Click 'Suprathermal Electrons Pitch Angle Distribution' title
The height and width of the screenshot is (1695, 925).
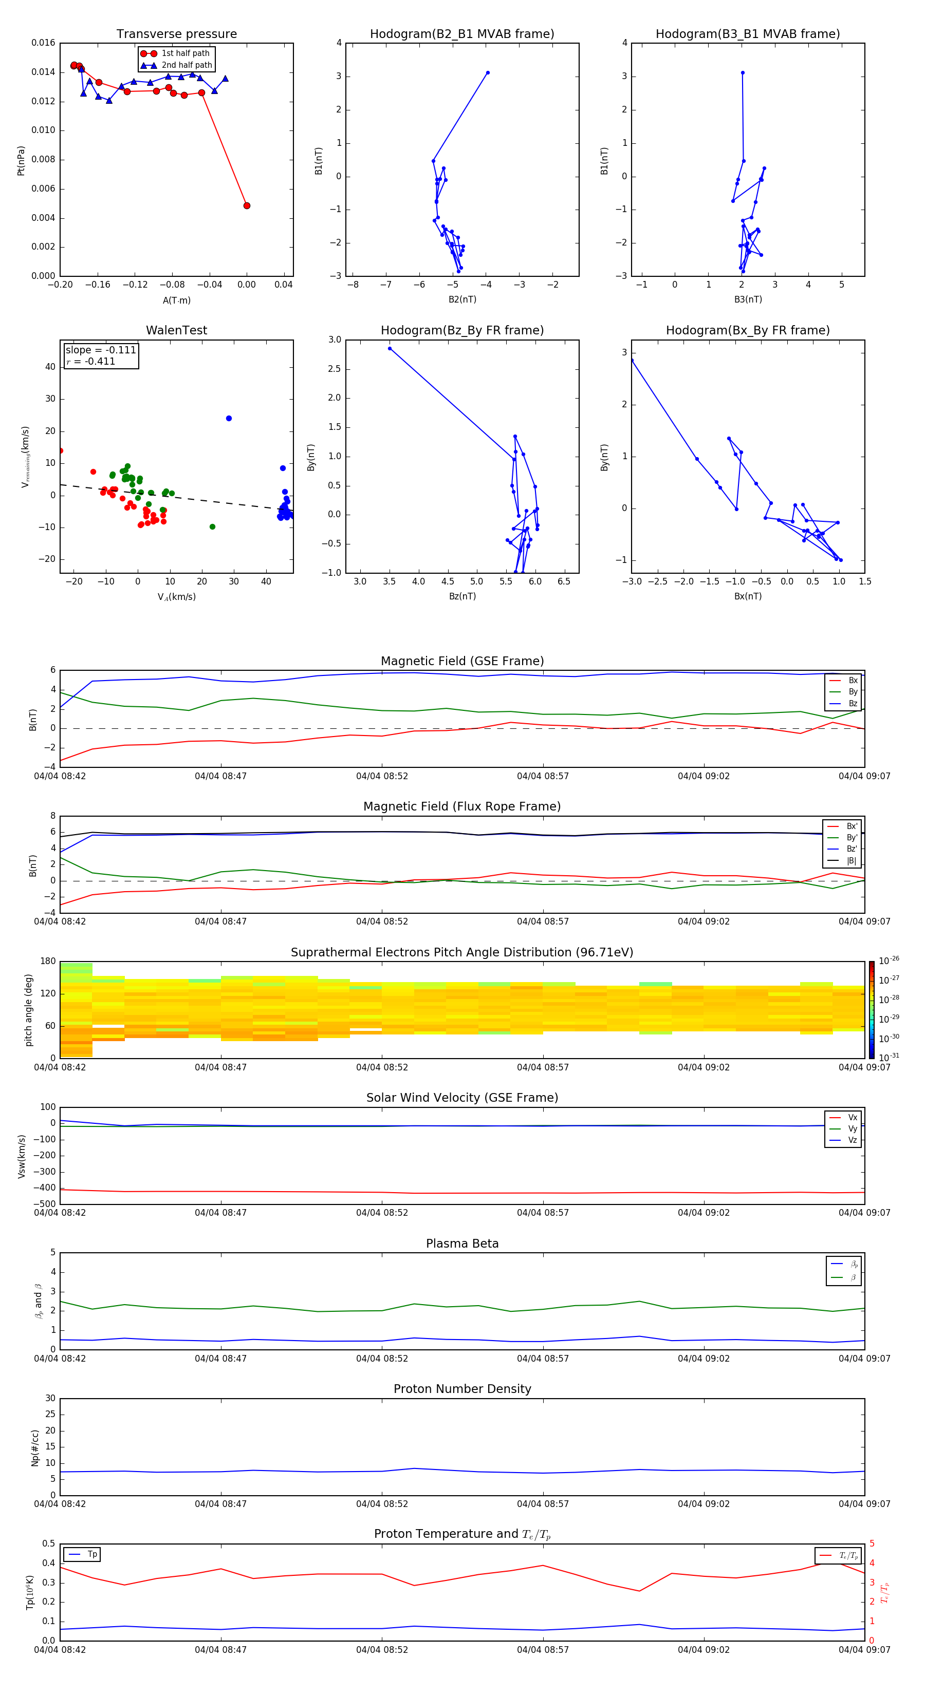coord(462,953)
